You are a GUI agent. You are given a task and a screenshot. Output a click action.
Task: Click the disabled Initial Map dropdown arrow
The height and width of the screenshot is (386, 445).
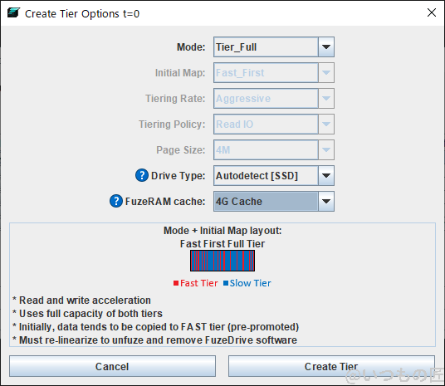tap(326, 73)
